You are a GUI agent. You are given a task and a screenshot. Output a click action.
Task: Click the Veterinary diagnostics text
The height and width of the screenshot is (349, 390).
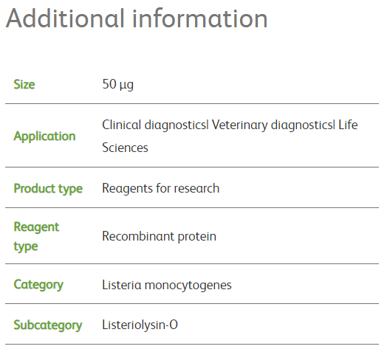pyautogui.click(x=273, y=125)
